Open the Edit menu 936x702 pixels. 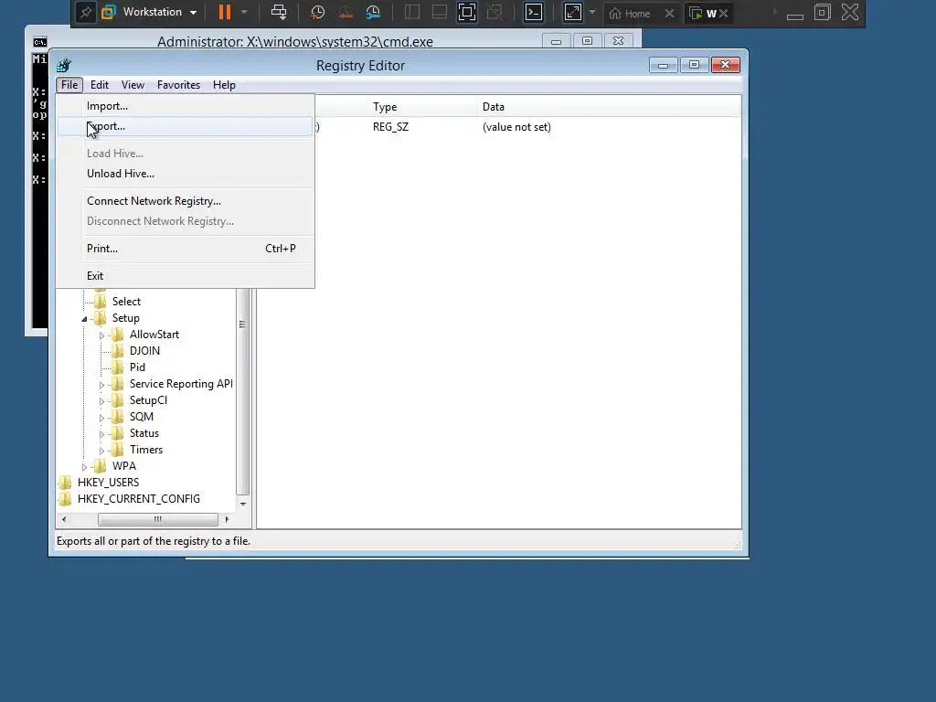point(99,85)
